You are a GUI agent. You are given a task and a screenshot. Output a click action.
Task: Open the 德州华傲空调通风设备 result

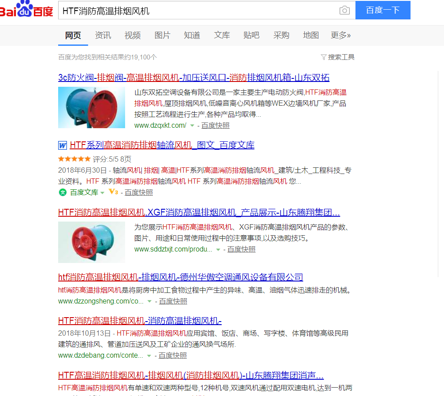181,277
